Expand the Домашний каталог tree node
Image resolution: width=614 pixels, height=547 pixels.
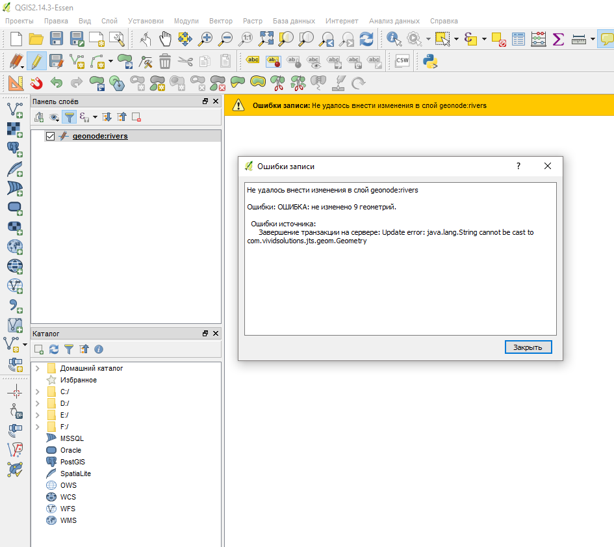click(x=37, y=368)
